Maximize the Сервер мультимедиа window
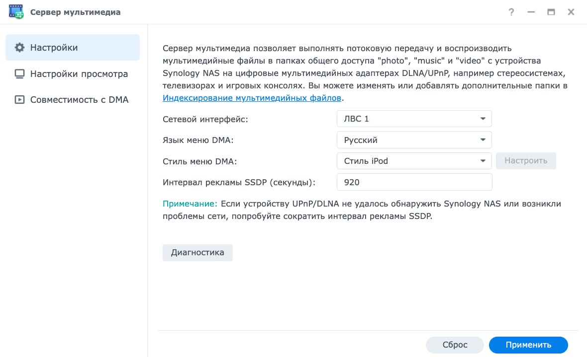This screenshot has width=587, height=357. click(551, 12)
